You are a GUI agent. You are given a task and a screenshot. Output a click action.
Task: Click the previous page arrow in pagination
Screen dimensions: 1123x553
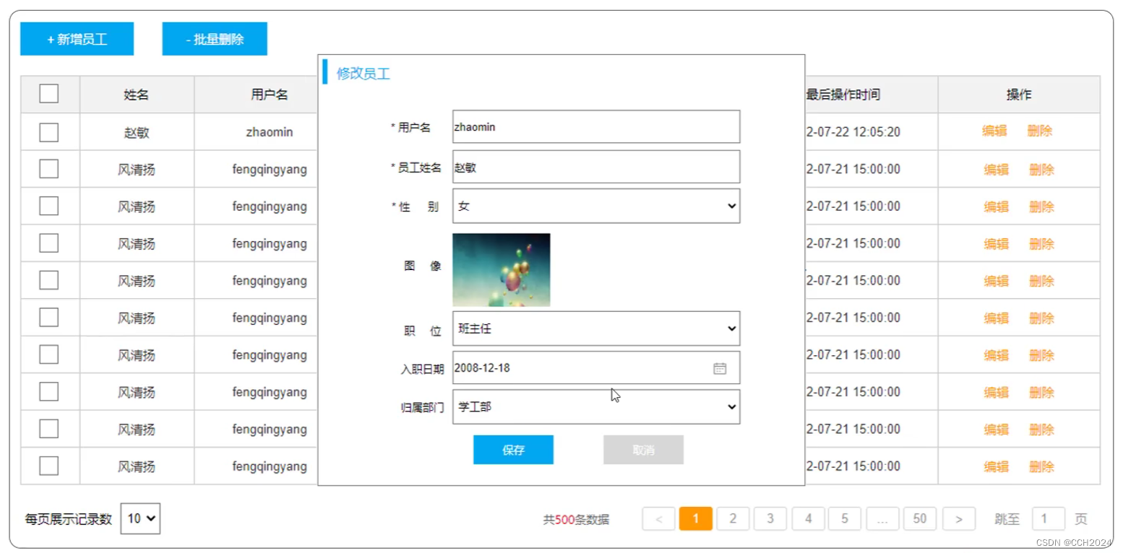click(x=658, y=518)
